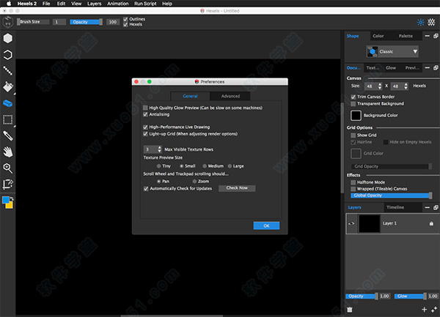
Task: Open the Color panel tab
Action: pyautogui.click(x=378, y=36)
